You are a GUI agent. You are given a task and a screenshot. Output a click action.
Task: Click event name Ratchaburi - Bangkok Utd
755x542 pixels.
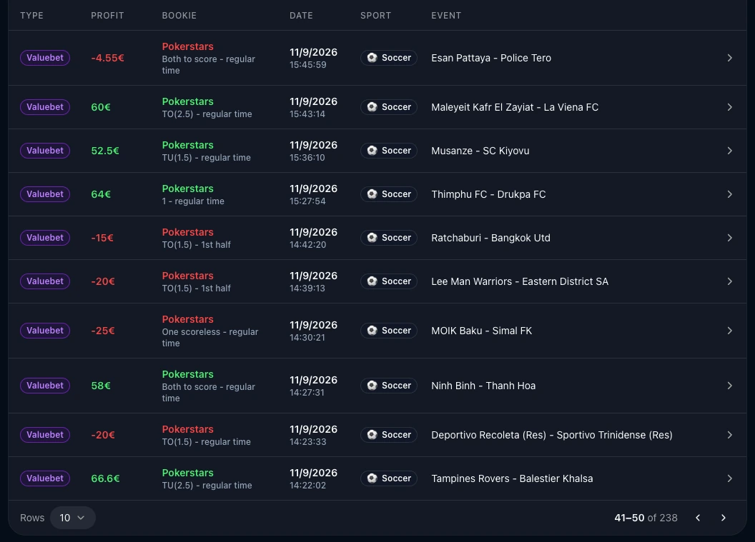point(490,238)
